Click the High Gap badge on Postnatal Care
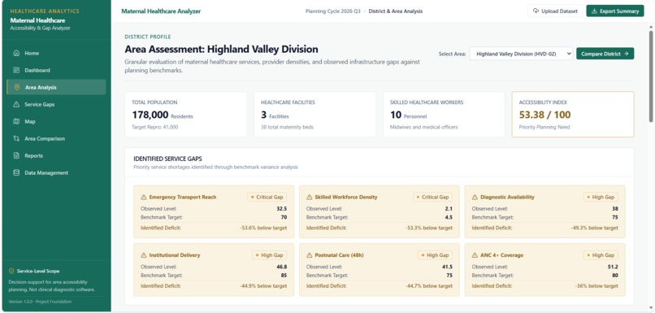Screen dimensions: 655x313 coord(435,255)
